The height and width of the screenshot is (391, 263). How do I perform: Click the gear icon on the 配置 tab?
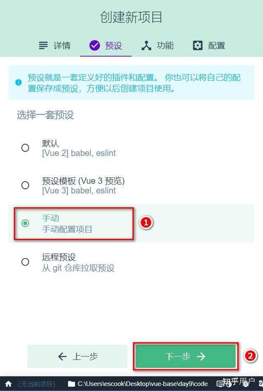197,45
